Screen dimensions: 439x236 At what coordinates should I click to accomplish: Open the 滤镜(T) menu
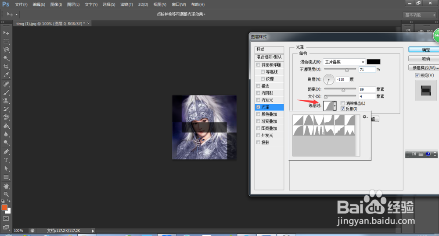tap(126, 4)
